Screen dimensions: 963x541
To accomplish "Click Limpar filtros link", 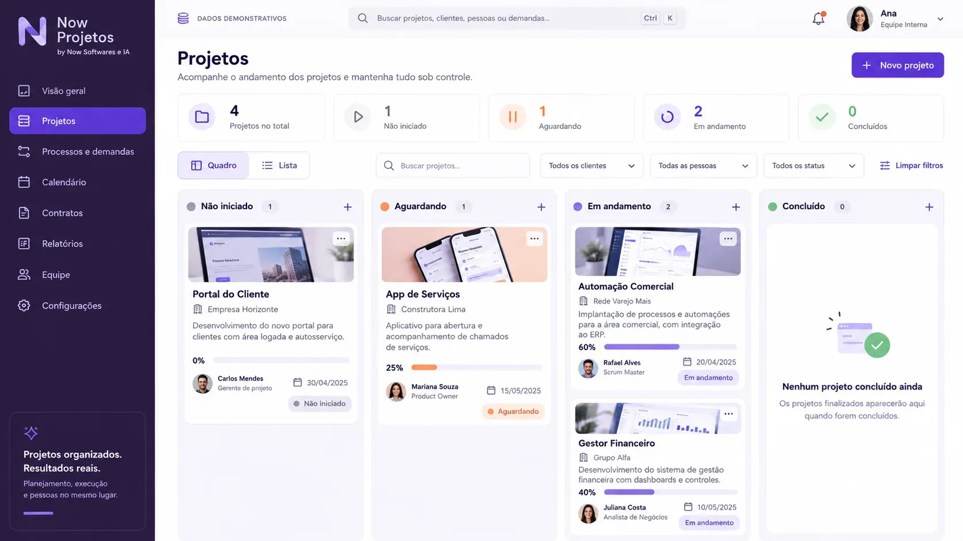I will (911, 166).
